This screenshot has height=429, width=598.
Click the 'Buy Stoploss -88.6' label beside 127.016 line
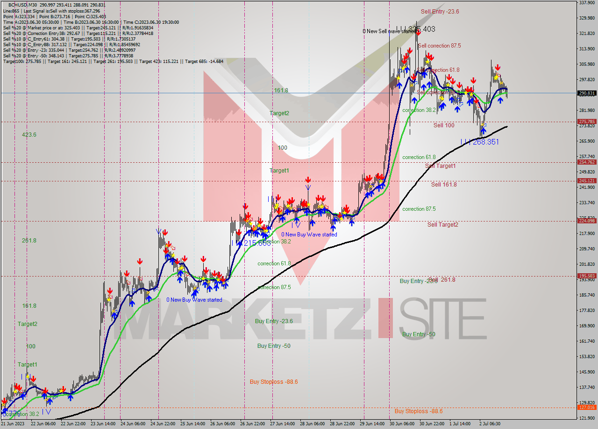419,411
